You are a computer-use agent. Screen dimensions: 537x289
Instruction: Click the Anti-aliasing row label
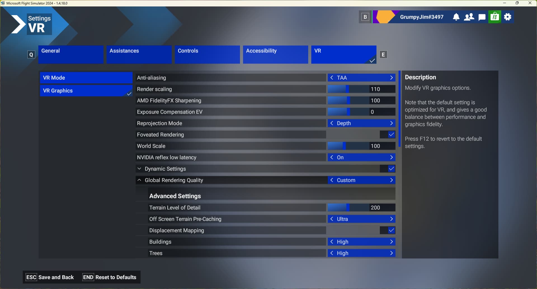[x=151, y=78]
